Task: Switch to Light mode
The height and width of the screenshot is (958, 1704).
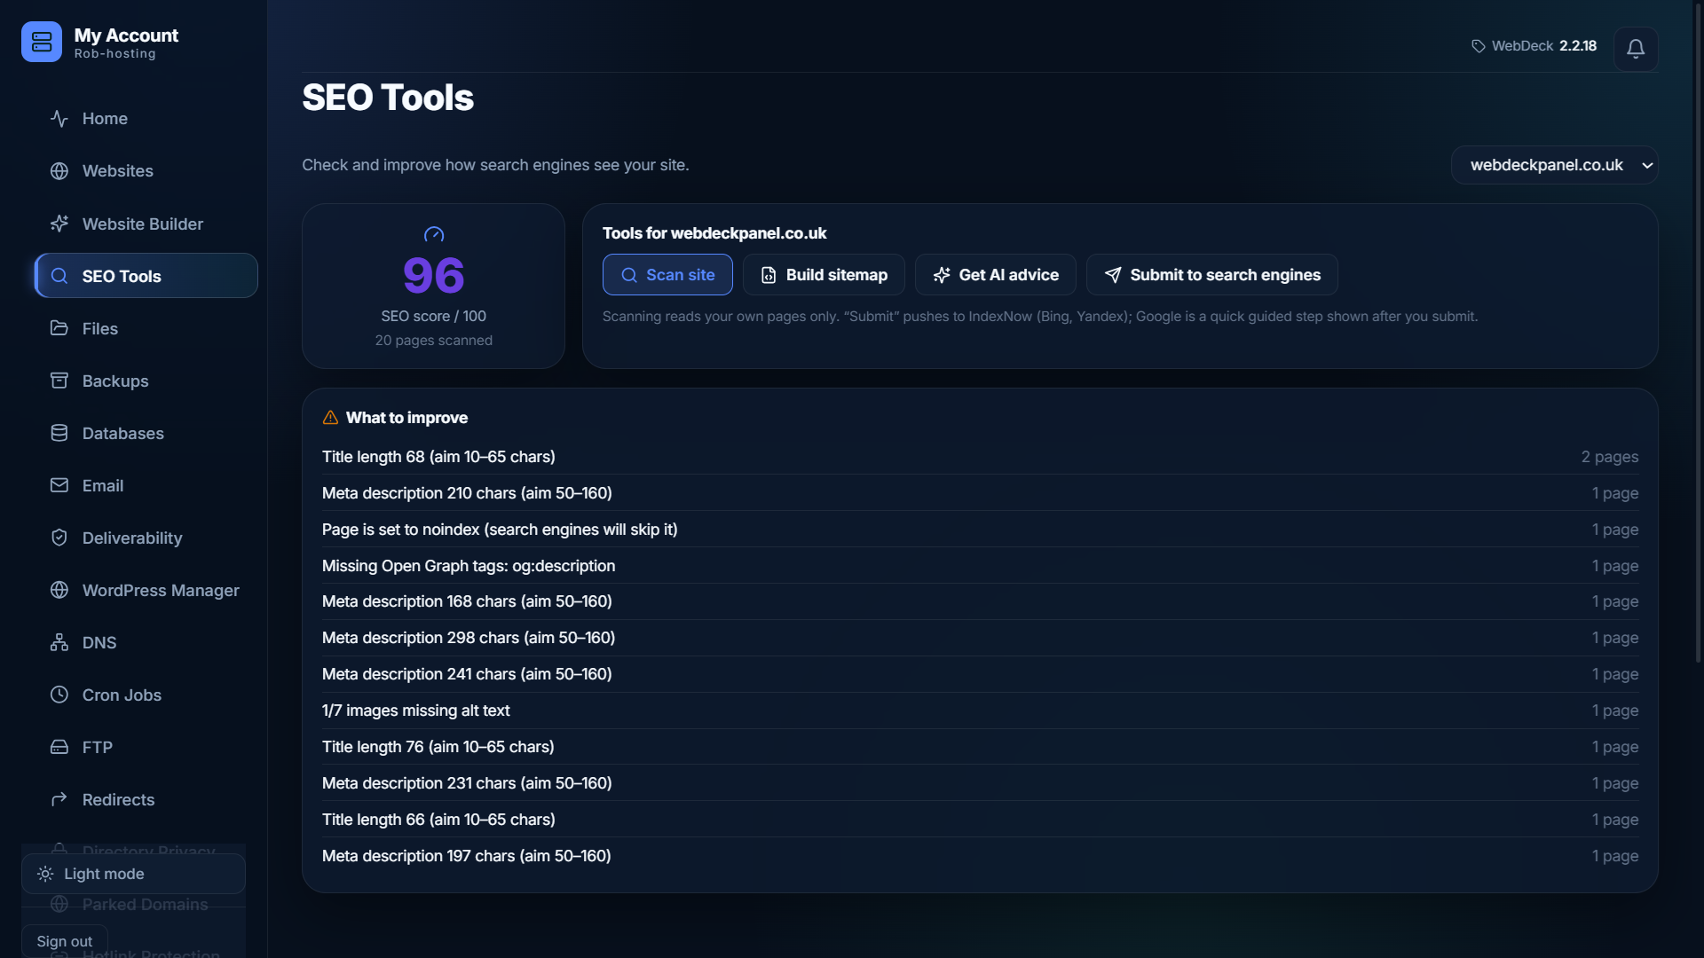Action: pyautogui.click(x=133, y=874)
